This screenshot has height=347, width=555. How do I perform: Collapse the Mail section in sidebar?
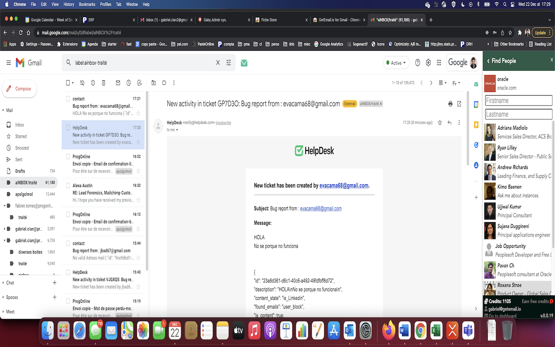click(x=3, y=110)
